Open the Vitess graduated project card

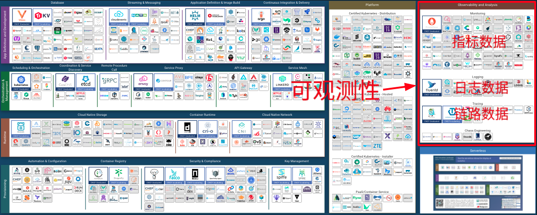pos(22,17)
